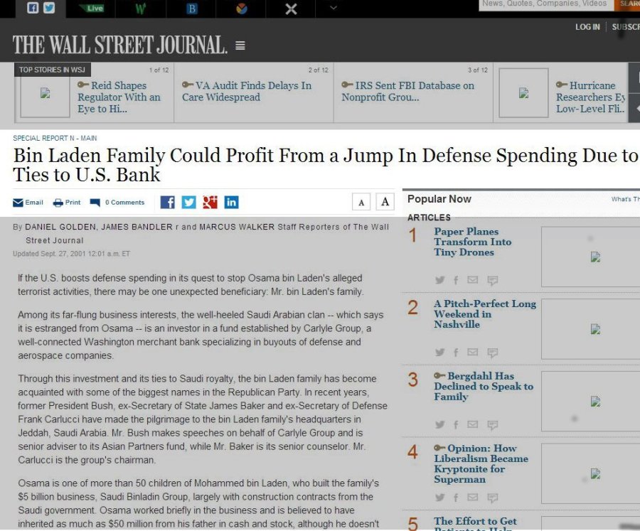Open Bergdahl Has Declined to Speak article

tap(484, 387)
